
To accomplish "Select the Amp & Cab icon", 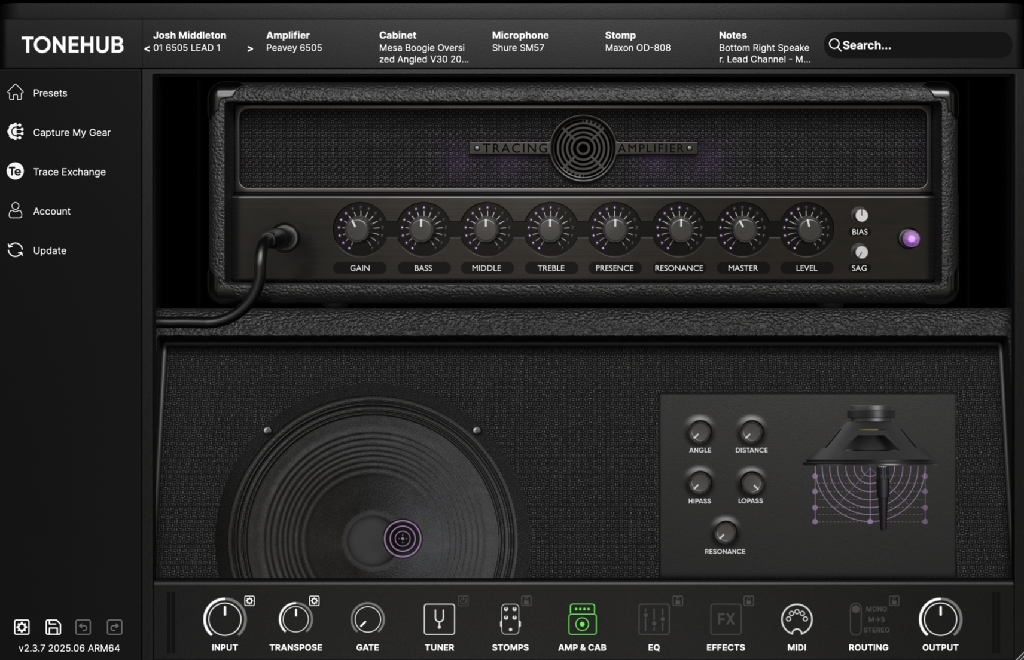I will point(582,619).
